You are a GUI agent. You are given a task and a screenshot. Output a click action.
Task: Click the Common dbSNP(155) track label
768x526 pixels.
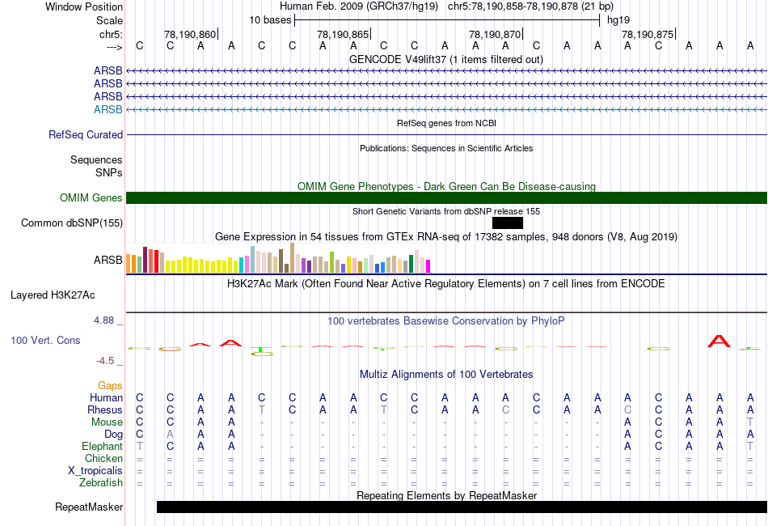point(71,223)
